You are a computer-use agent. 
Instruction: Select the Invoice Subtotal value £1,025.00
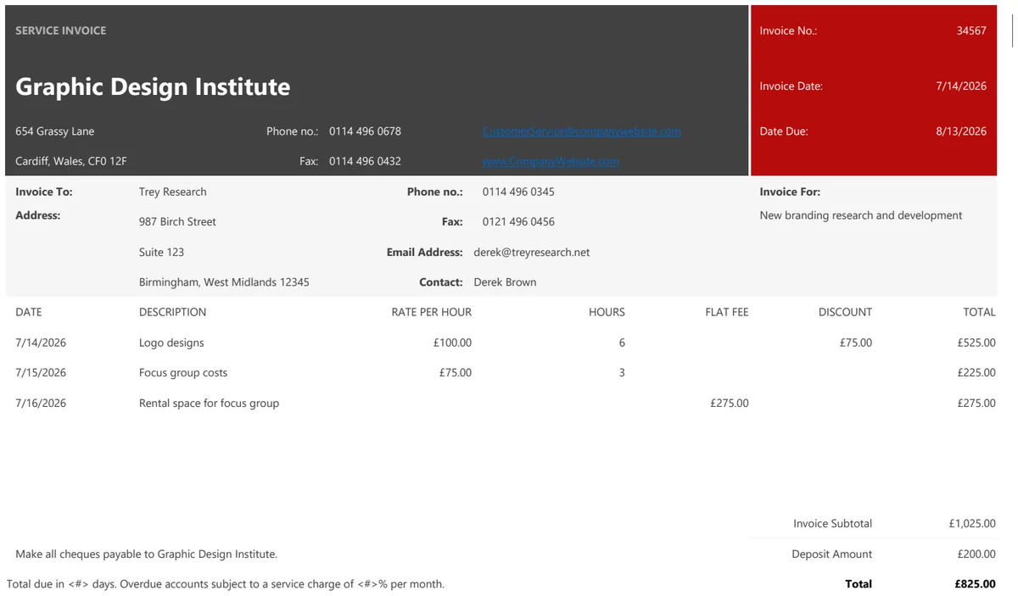tap(972, 523)
